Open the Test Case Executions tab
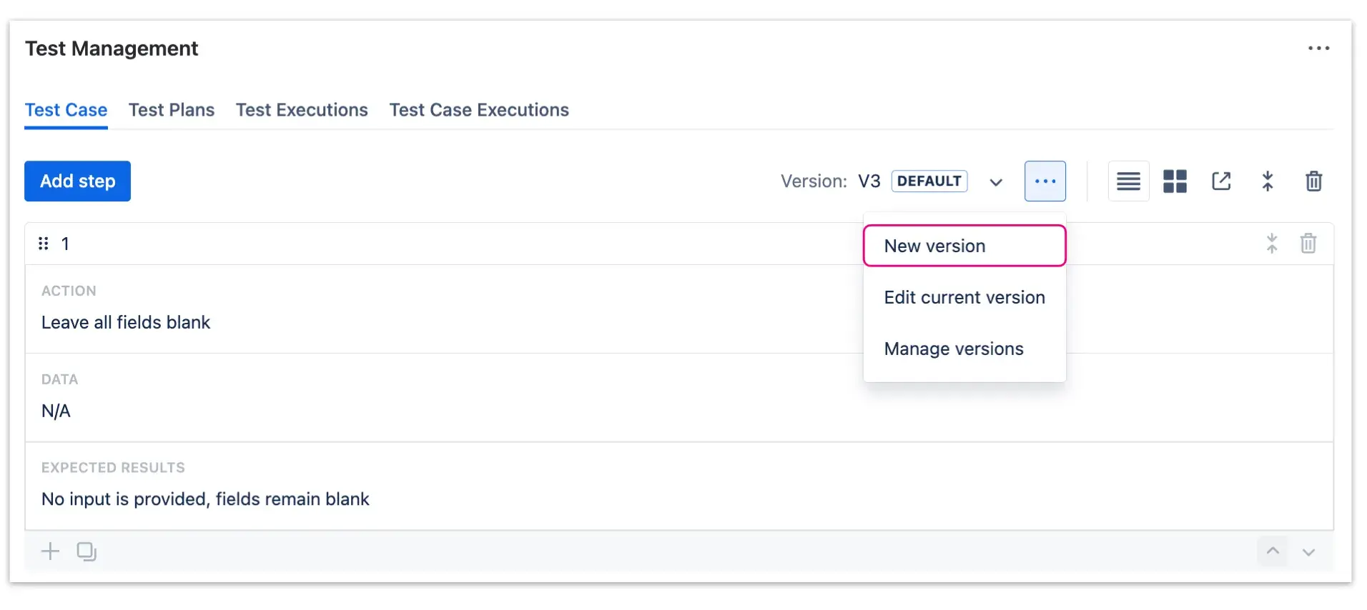1367x610 pixels. click(479, 110)
